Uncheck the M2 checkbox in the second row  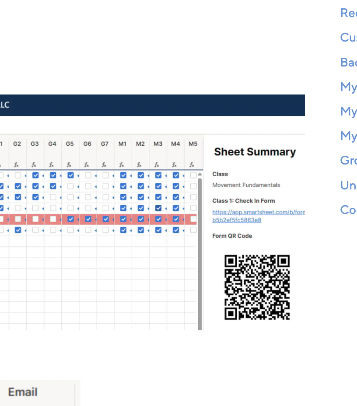click(141, 186)
